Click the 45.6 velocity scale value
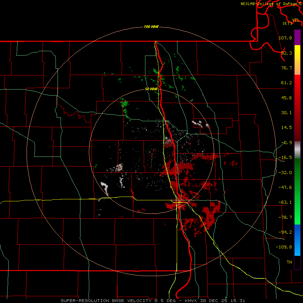303x303 pixels. (287, 98)
